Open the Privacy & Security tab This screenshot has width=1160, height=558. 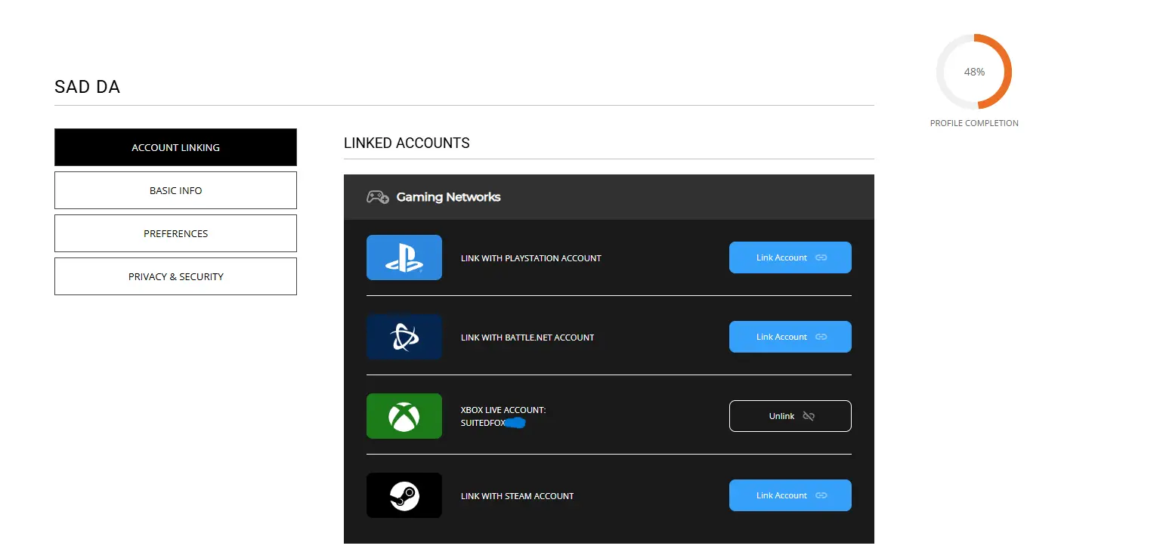(175, 276)
